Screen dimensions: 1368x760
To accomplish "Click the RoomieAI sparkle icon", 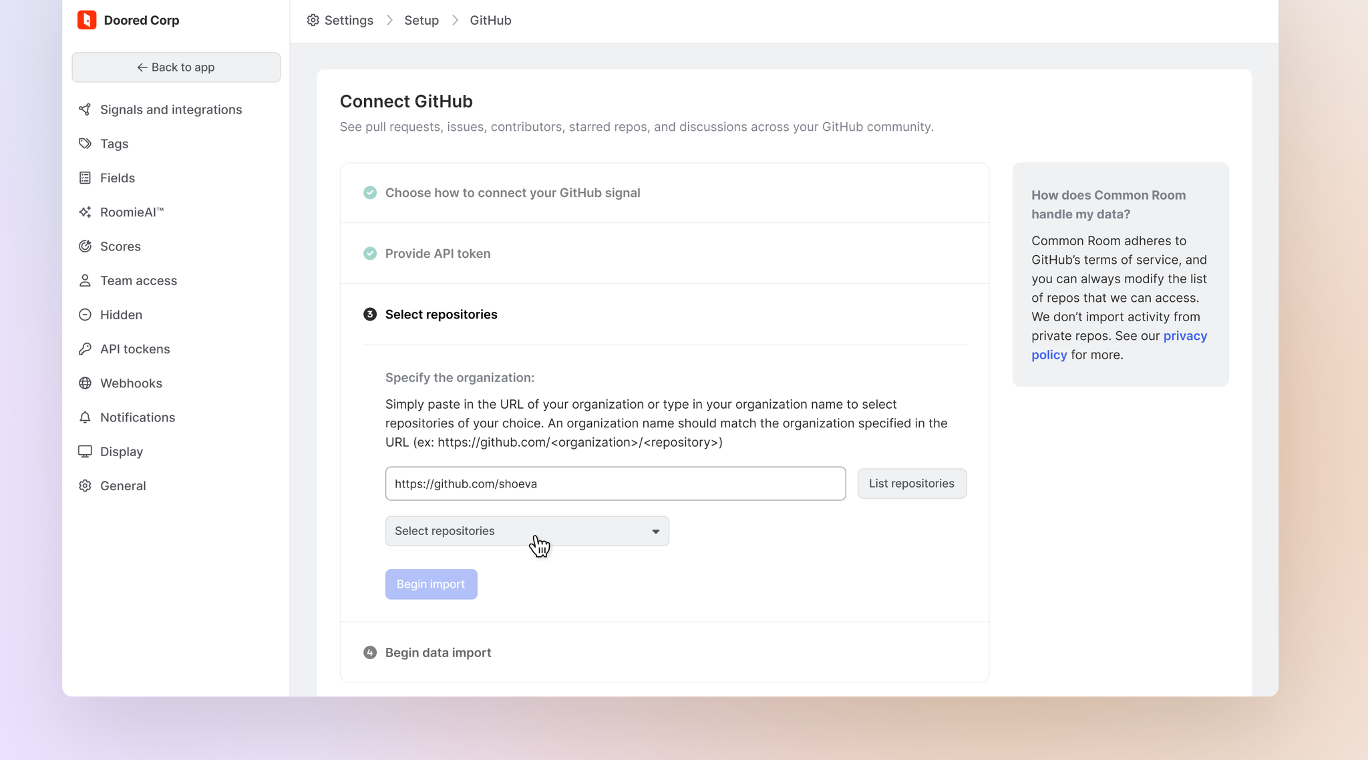I will tap(85, 212).
